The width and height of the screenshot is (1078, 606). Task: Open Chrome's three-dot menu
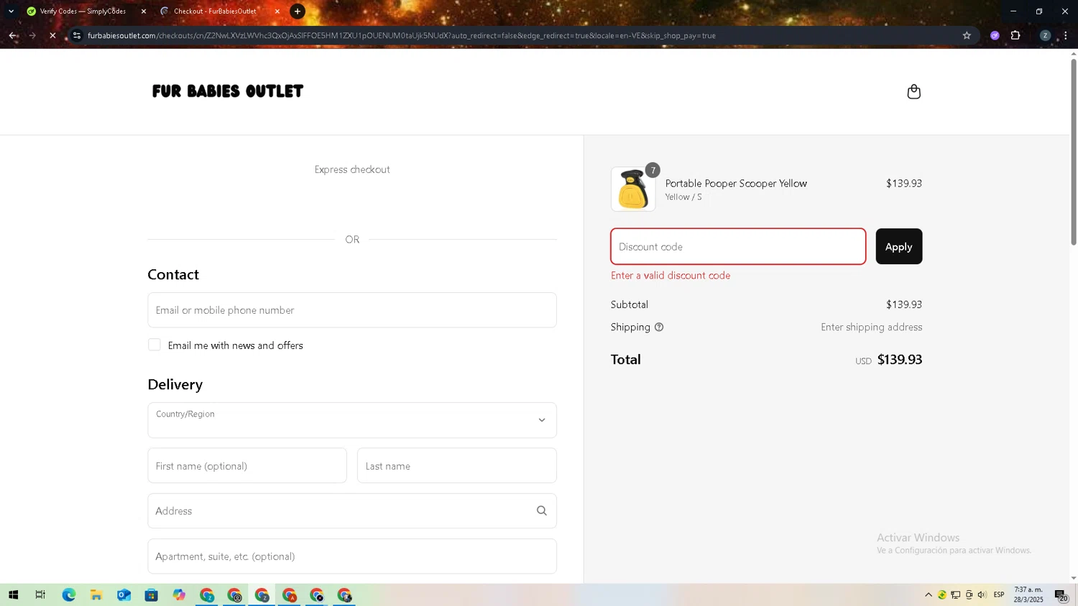1065,35
